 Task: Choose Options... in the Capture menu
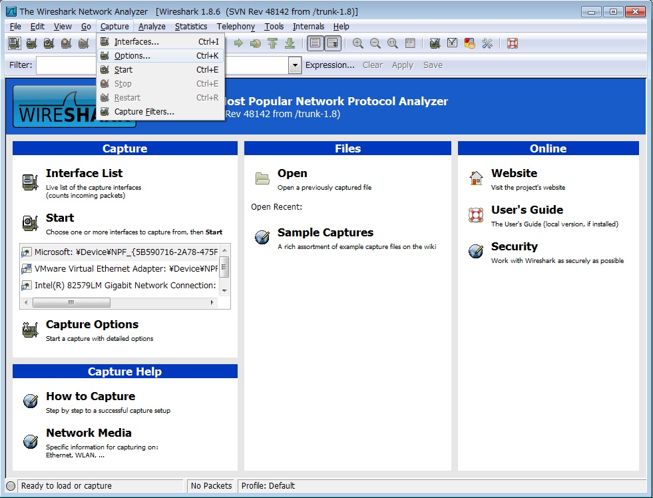160,55
